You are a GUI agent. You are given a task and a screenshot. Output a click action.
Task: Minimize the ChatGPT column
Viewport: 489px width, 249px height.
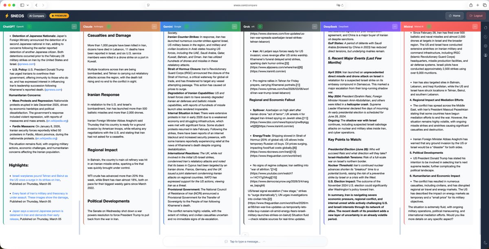pyautogui.click(x=74, y=26)
